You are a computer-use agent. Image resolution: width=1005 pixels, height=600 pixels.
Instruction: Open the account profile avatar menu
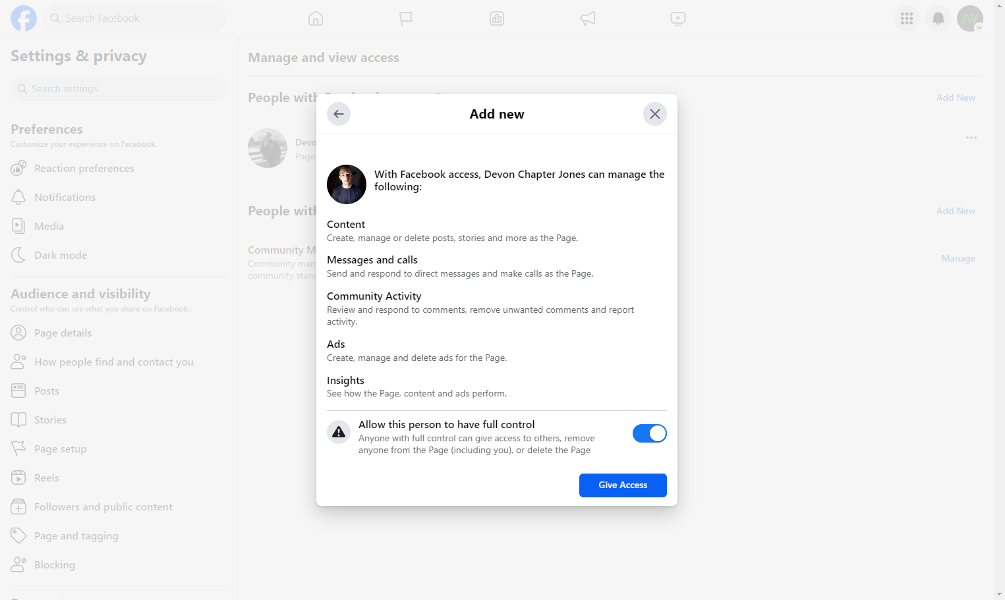pos(970,18)
